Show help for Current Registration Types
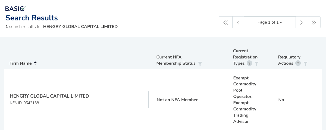Image resolution: width=326 pixels, height=130 pixels. [x=249, y=63]
